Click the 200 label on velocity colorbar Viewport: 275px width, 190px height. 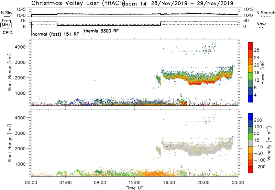[258, 120]
